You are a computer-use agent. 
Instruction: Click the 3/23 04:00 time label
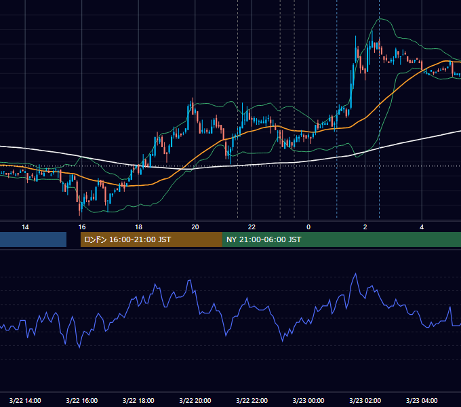click(x=422, y=400)
